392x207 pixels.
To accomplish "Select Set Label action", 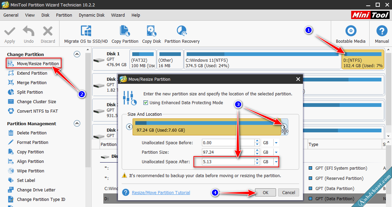I will click(21, 180).
